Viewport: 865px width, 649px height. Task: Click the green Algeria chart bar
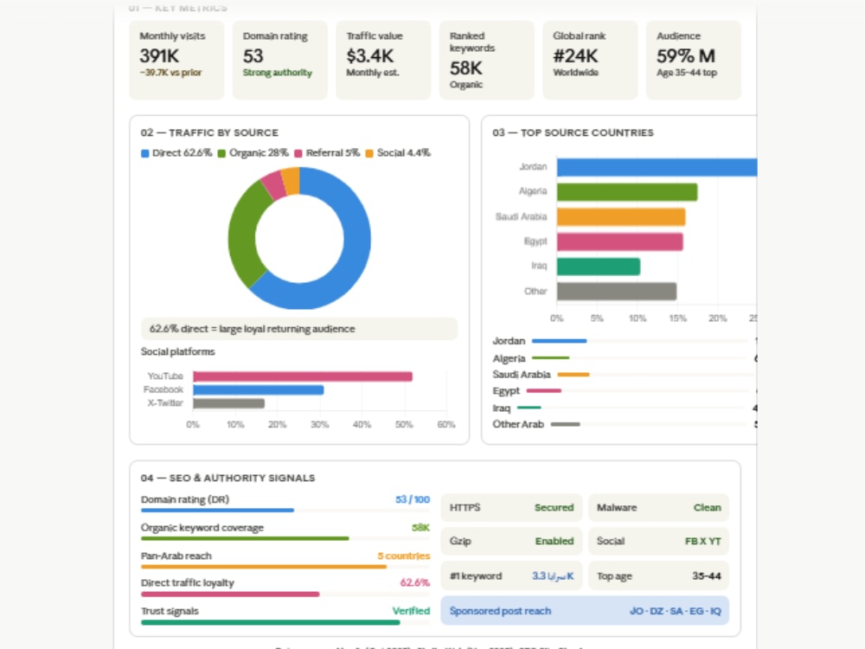[x=627, y=192]
